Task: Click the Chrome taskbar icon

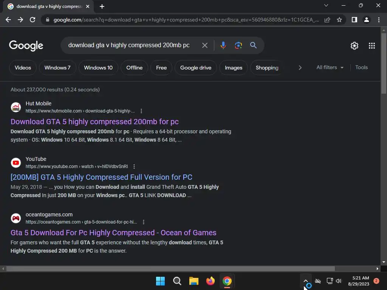Action: 227,281
